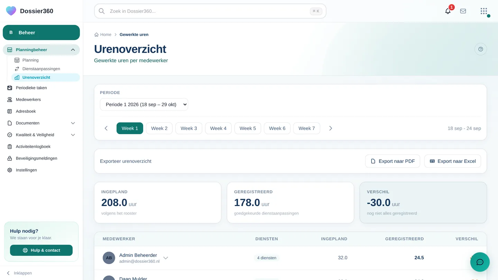The height and width of the screenshot is (280, 498).
Task: Click the Home breadcrumb link
Action: [x=103, y=35]
